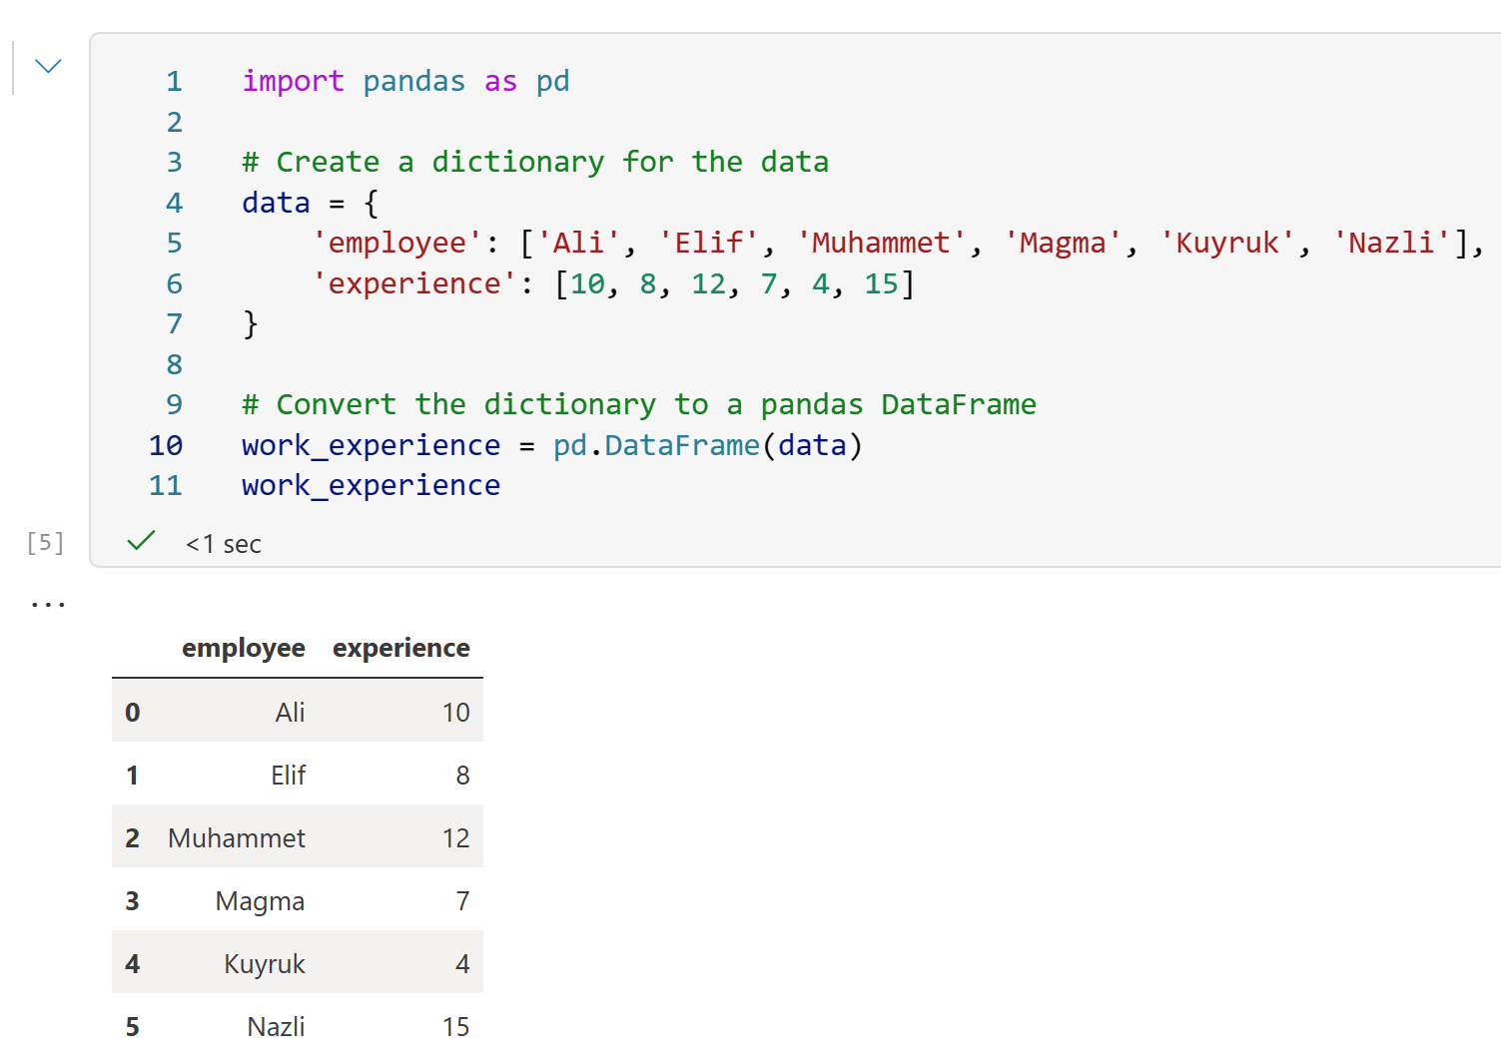Viewport: 1501px width, 1057px height.
Task: Click the '<1 sec' execution duration text
Action: (224, 544)
